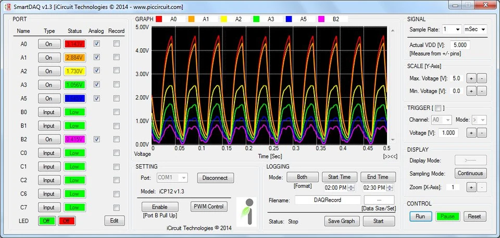Click the Actual VDD value field
Viewport: 500px width, 238px height.
pos(460,45)
